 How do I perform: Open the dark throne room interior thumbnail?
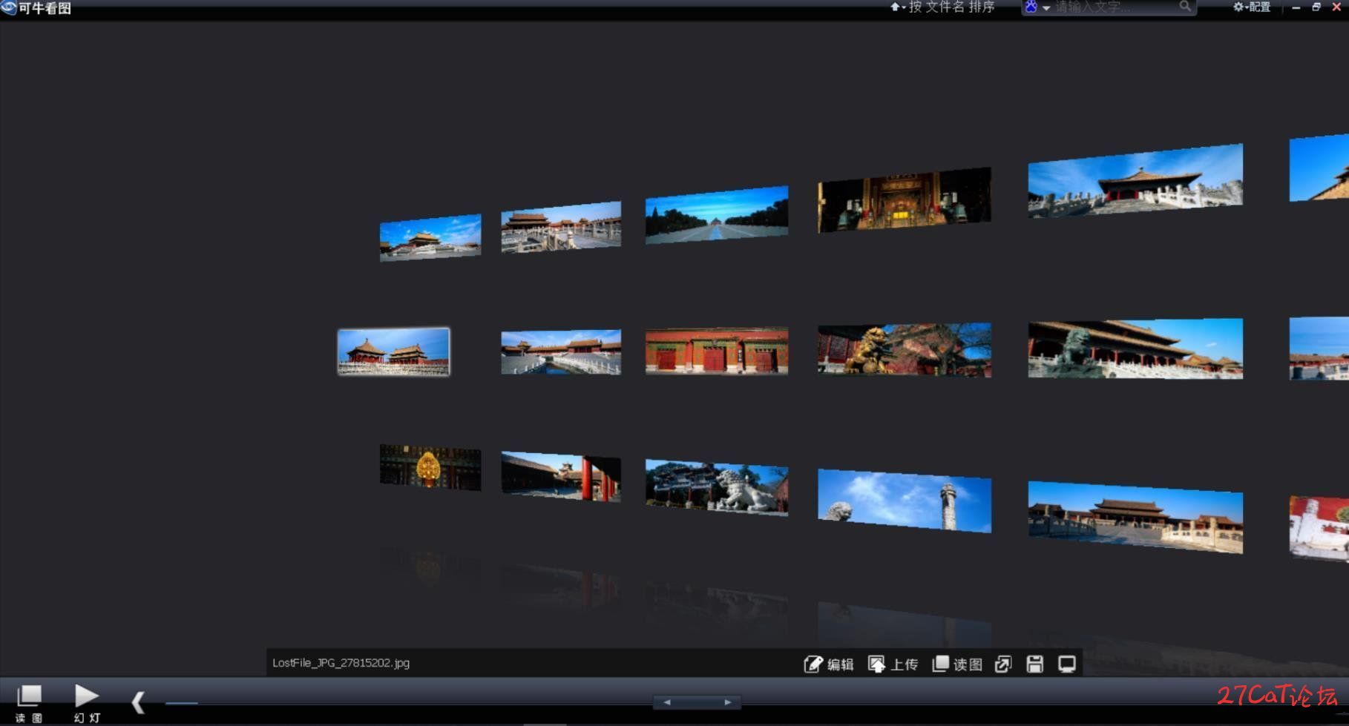coord(905,200)
